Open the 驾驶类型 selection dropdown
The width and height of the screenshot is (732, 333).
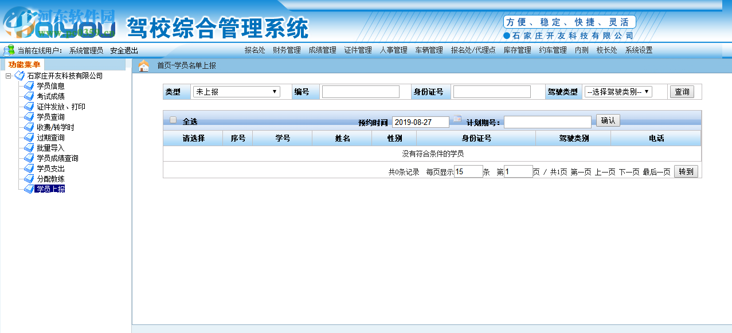pos(619,91)
